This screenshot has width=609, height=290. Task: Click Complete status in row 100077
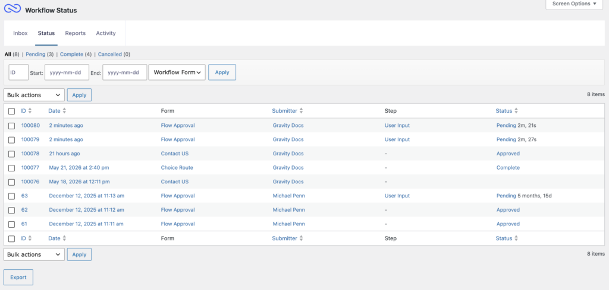pyautogui.click(x=508, y=168)
